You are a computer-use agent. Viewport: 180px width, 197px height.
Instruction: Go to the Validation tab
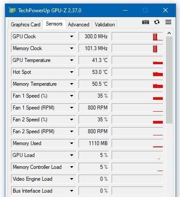pos(105,25)
